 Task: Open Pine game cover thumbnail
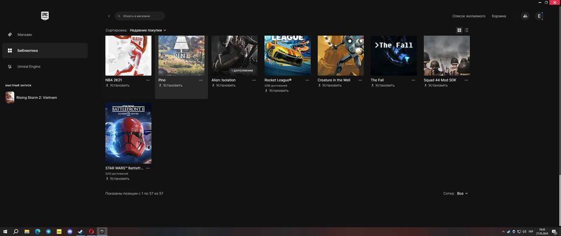tap(181, 55)
